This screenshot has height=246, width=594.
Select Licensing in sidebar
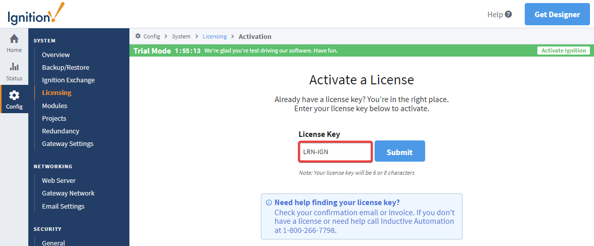pos(57,93)
